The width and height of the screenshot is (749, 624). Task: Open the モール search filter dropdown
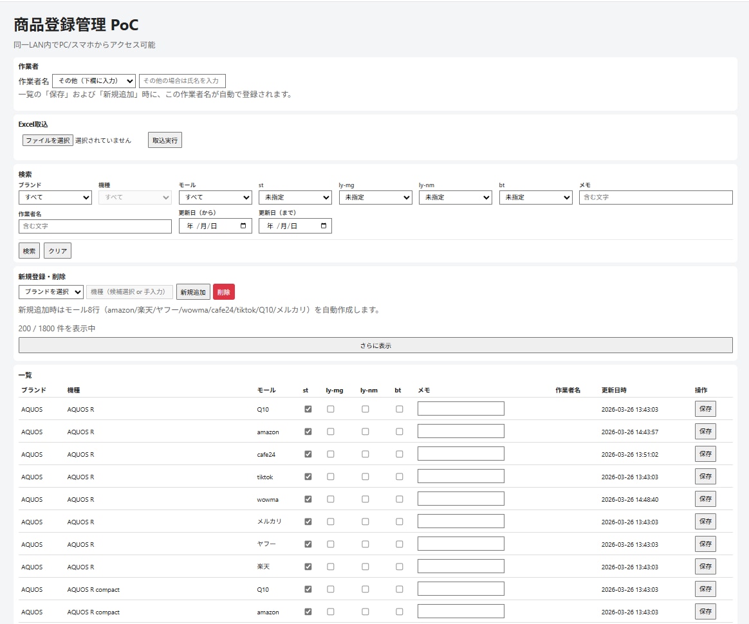click(216, 197)
